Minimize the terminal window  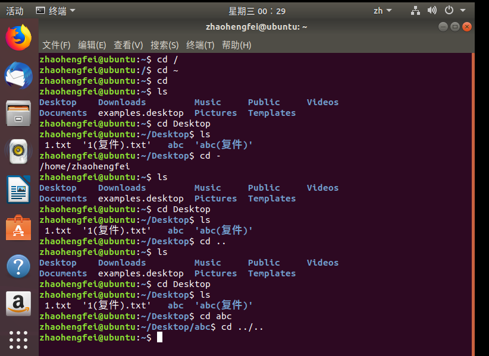click(443, 27)
